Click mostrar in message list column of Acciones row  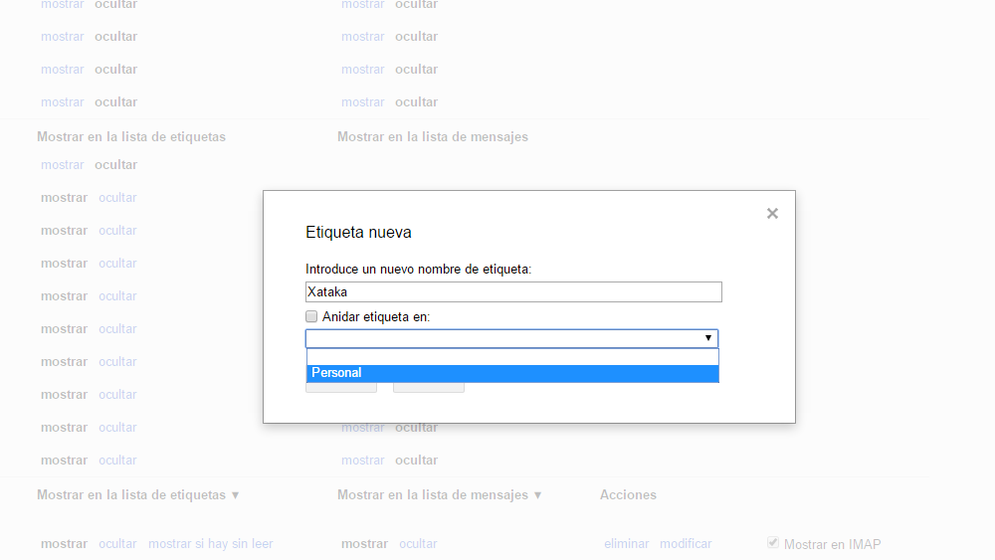coord(364,544)
